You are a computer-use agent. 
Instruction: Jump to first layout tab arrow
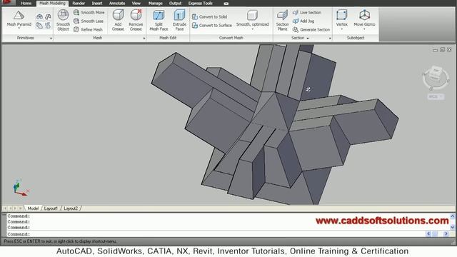pos(5,208)
